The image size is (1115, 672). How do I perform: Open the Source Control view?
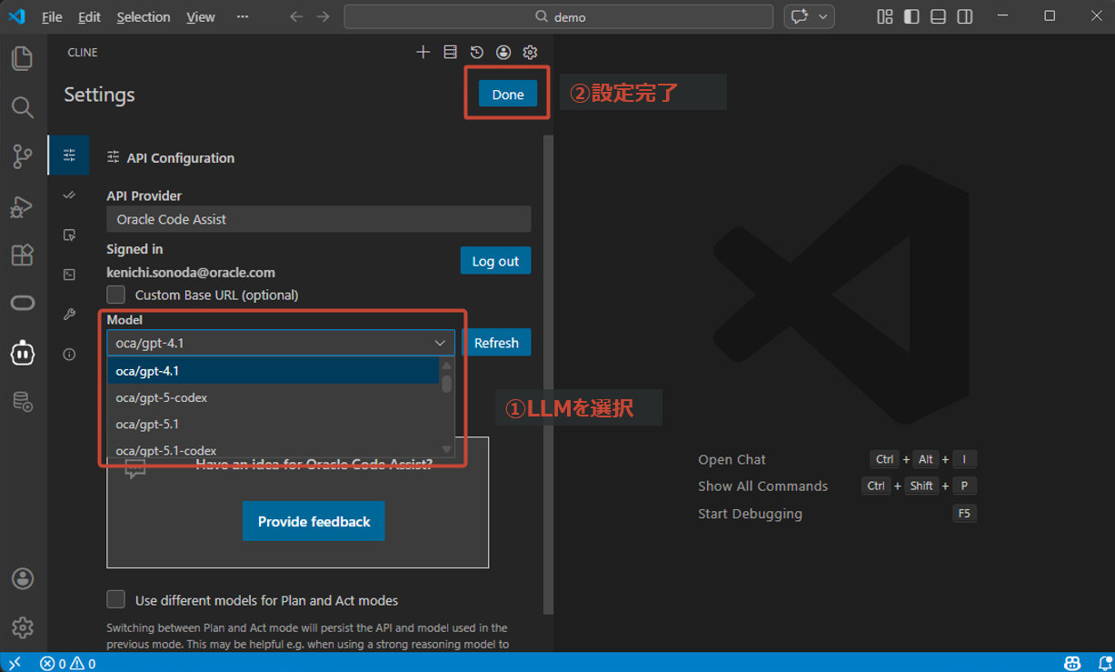click(22, 156)
